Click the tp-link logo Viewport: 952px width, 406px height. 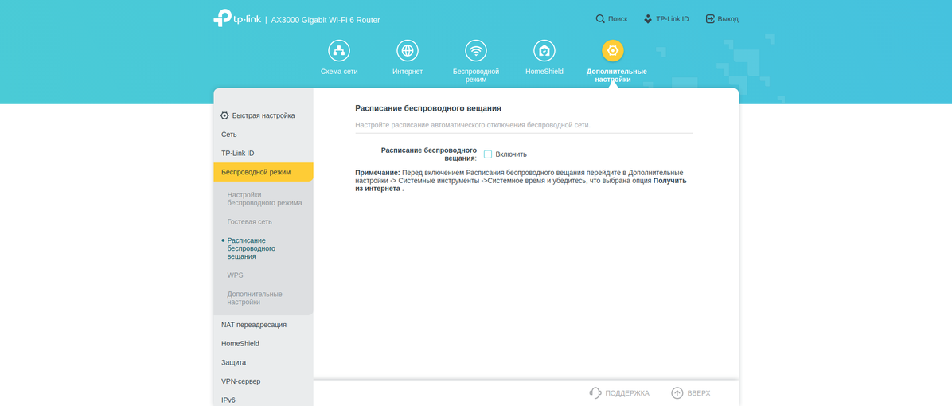point(237,18)
